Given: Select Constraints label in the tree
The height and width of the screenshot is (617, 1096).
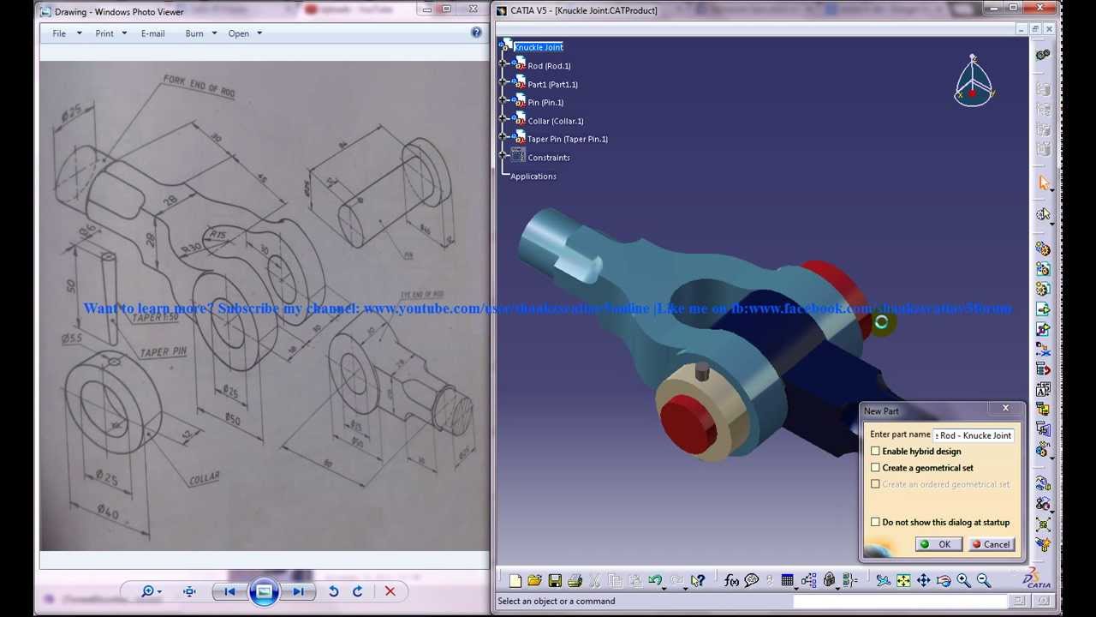Looking at the screenshot, I should tap(549, 158).
